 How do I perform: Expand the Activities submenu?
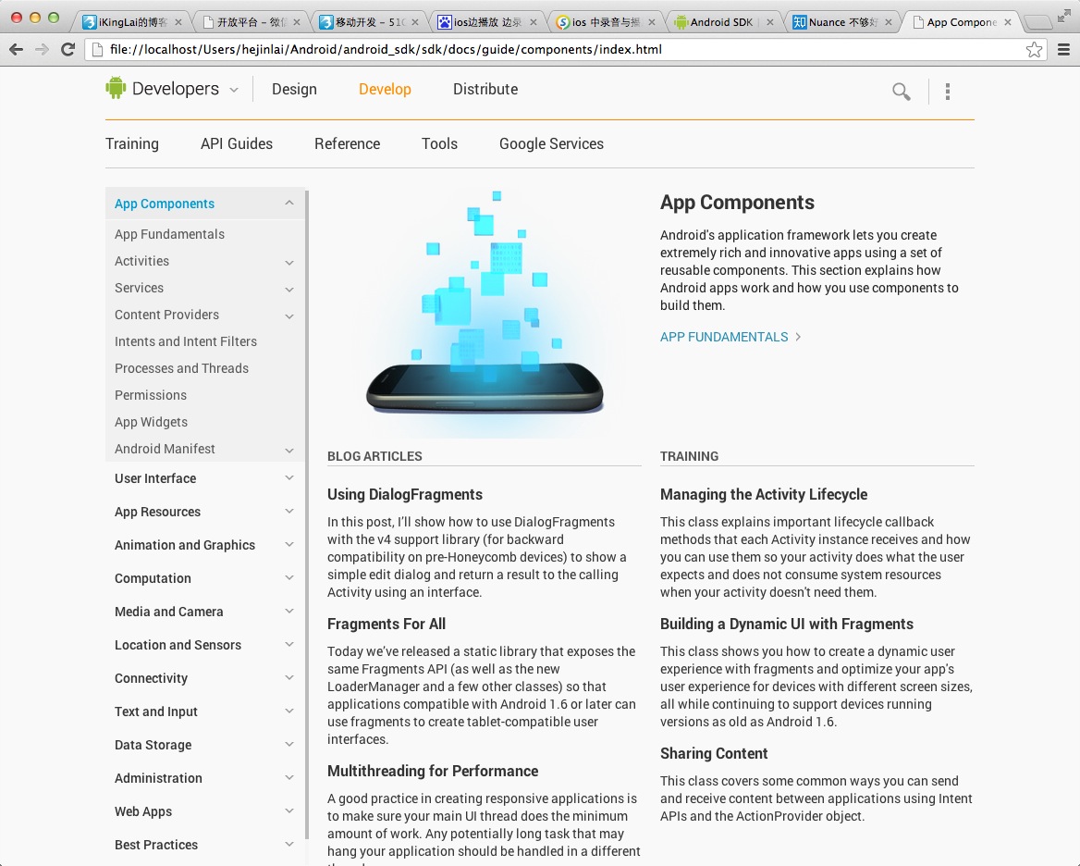(x=289, y=263)
